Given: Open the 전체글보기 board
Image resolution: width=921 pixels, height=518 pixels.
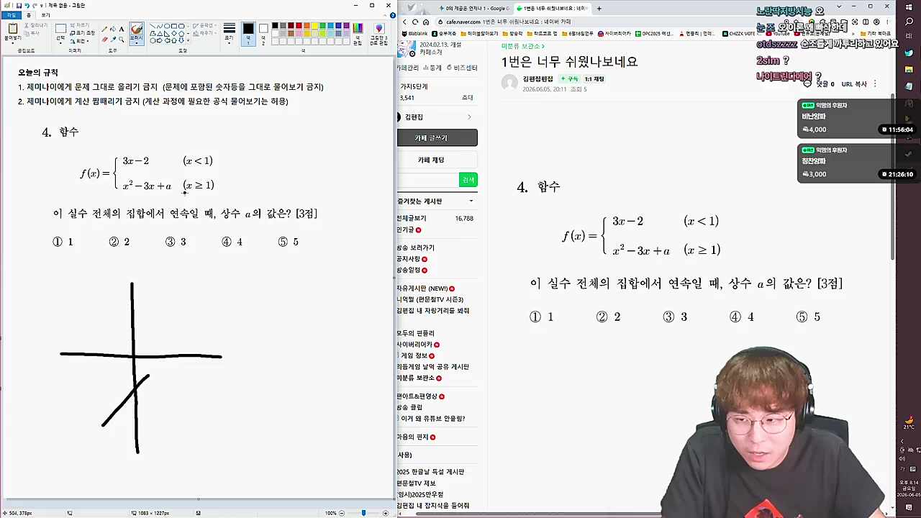Looking at the screenshot, I should coord(411,218).
